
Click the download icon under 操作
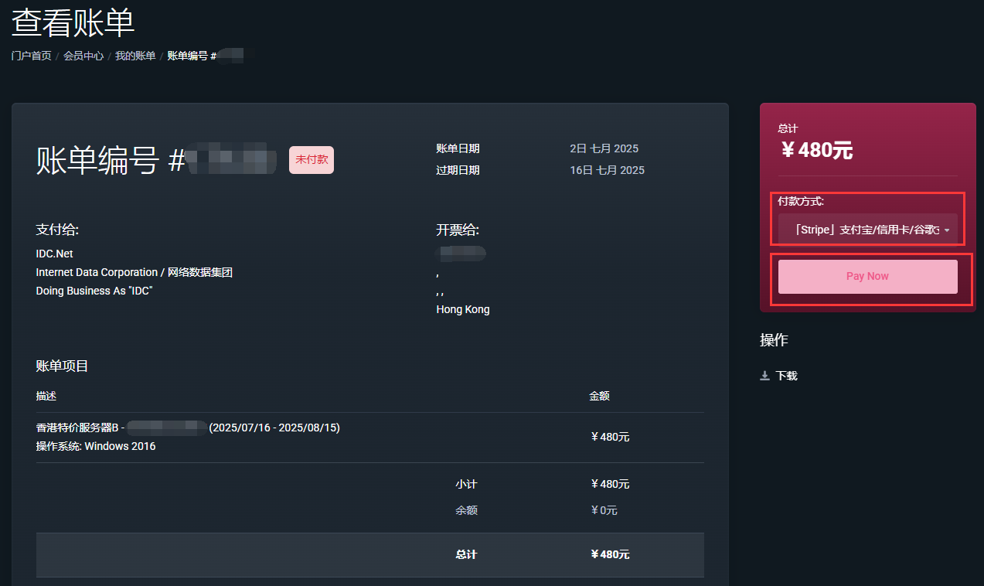765,376
